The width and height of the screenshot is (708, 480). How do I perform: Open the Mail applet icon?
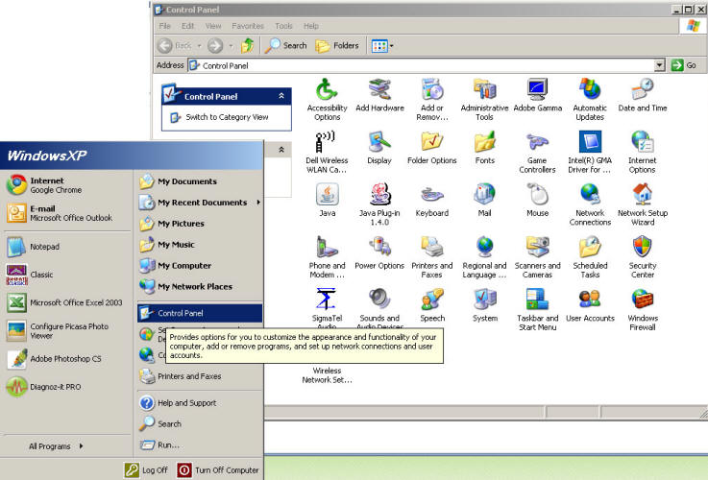point(484,195)
